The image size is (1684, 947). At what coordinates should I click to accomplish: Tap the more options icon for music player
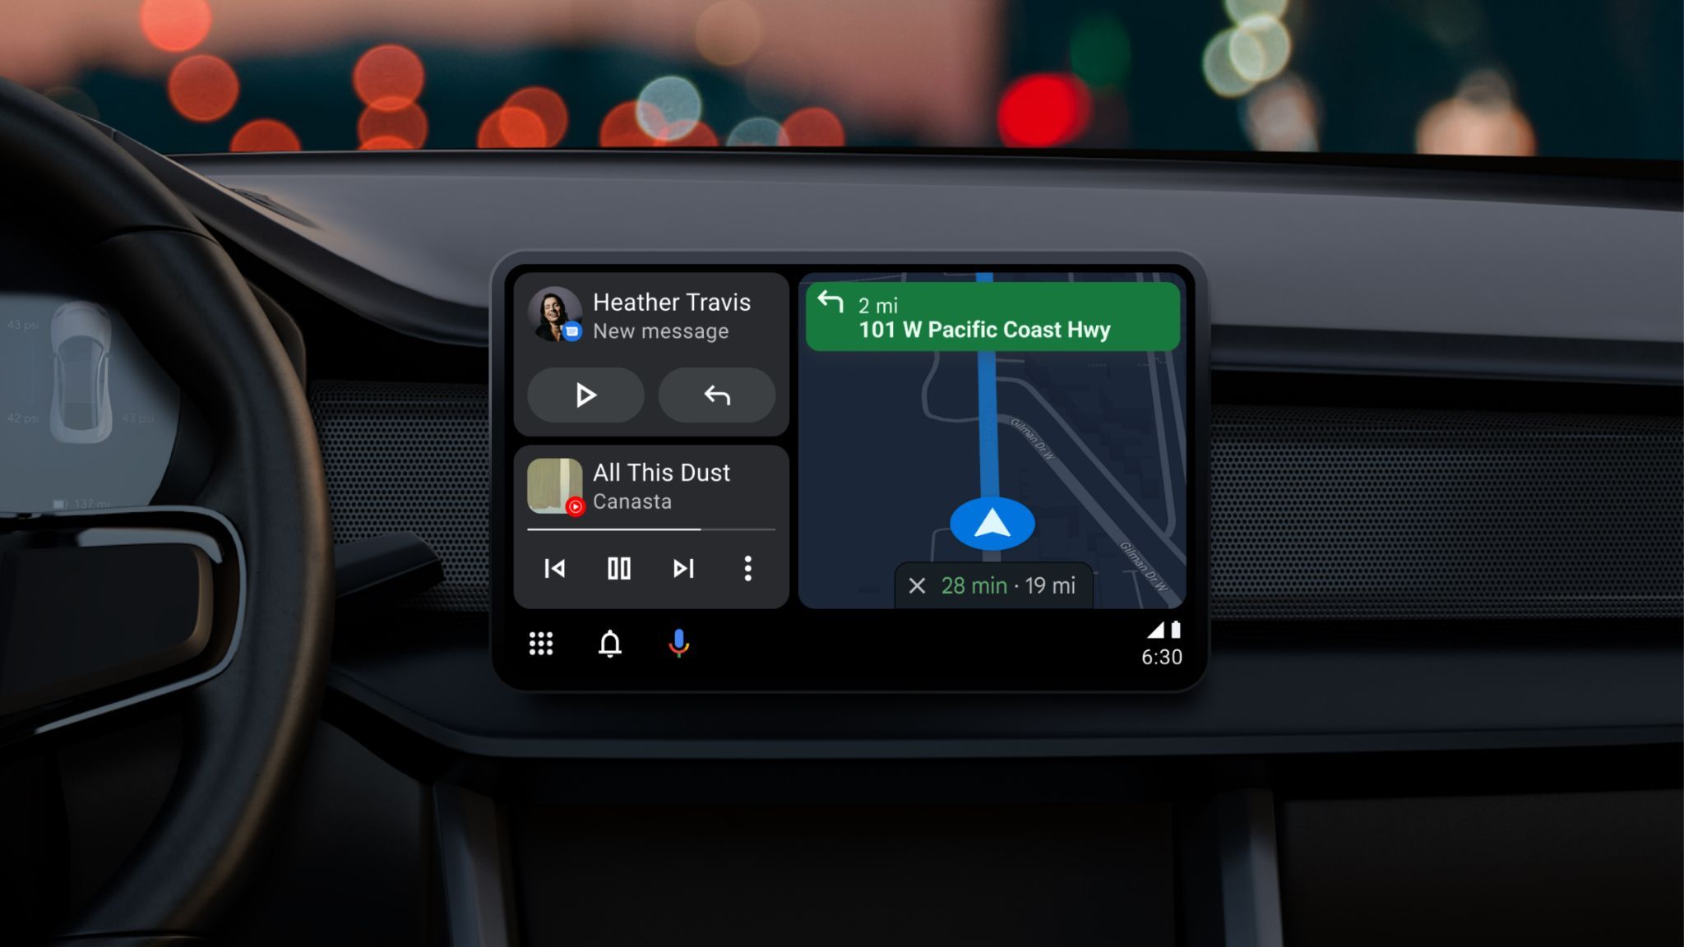pos(748,568)
